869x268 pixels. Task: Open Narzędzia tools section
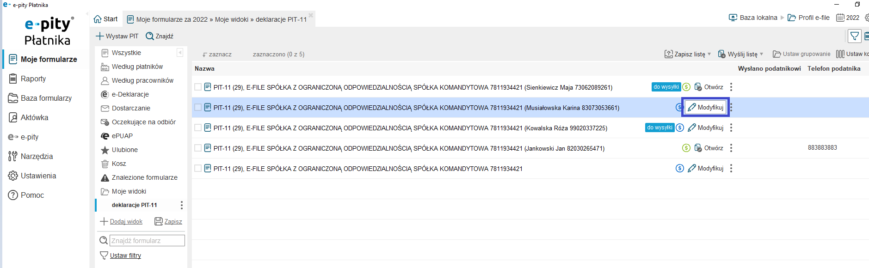(31, 156)
